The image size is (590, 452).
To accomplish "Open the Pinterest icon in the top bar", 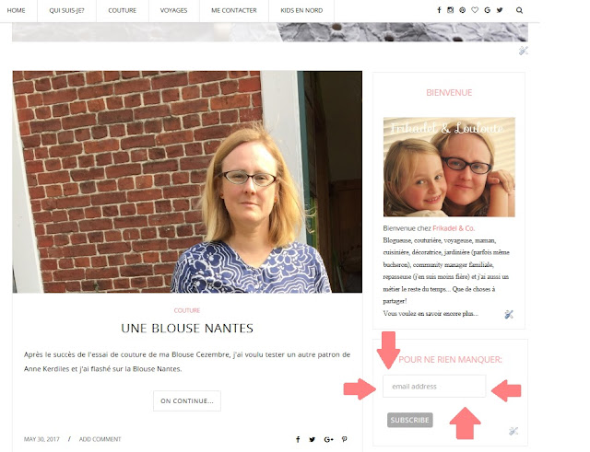I will point(462,10).
